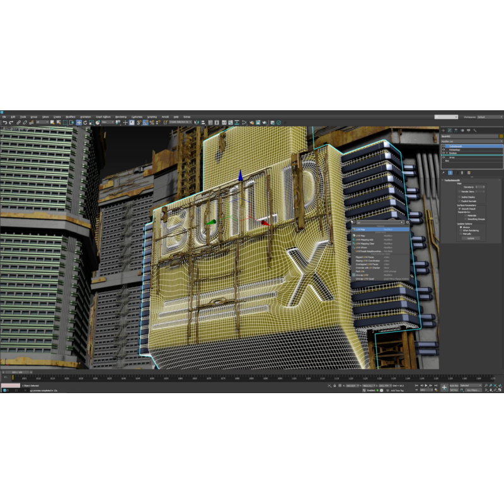504x504 pixels.
Task: Open the Create tab in command panel
Action: (x=444, y=130)
